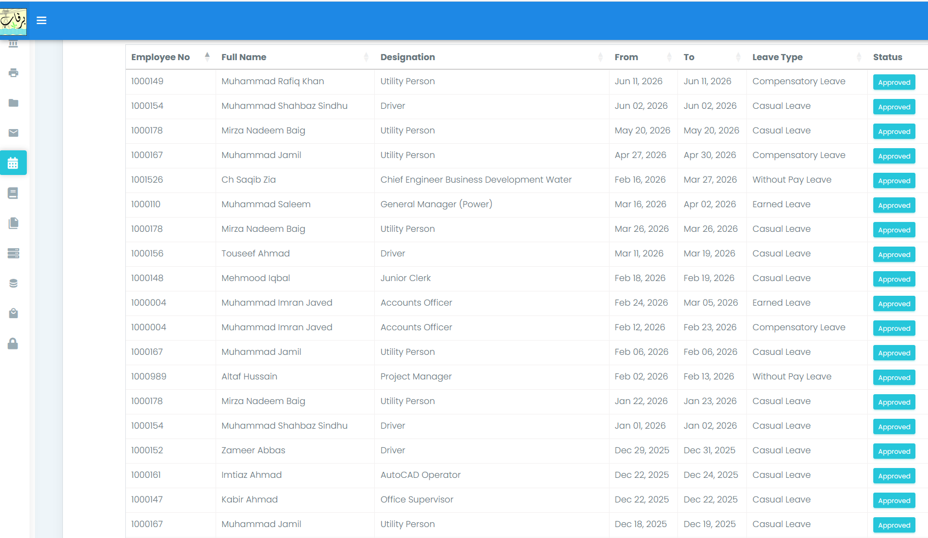This screenshot has height=538, width=928.
Task: Click Approved badge for Muhammad Saleem
Action: pyautogui.click(x=894, y=206)
